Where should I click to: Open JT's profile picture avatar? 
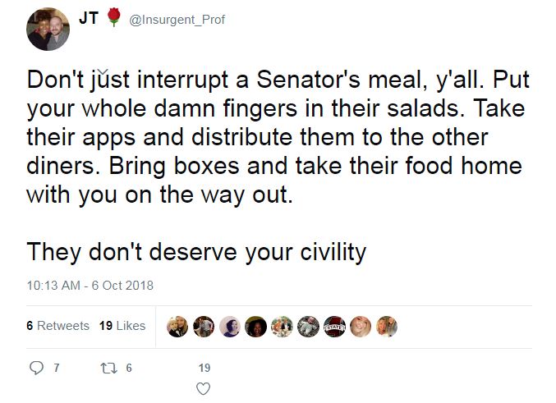click(50, 30)
